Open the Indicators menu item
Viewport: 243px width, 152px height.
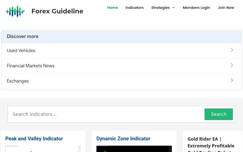click(x=134, y=8)
